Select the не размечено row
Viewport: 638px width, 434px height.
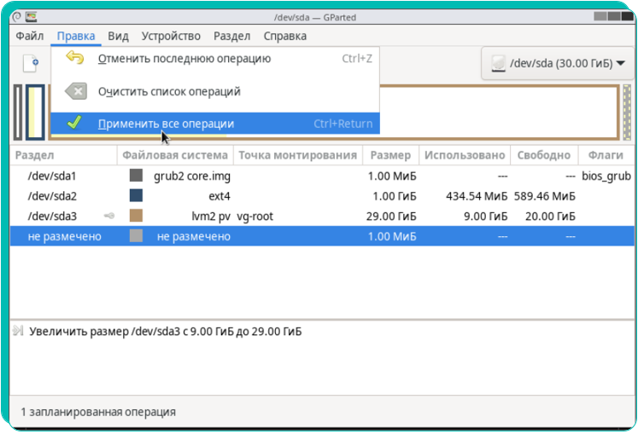pos(322,236)
